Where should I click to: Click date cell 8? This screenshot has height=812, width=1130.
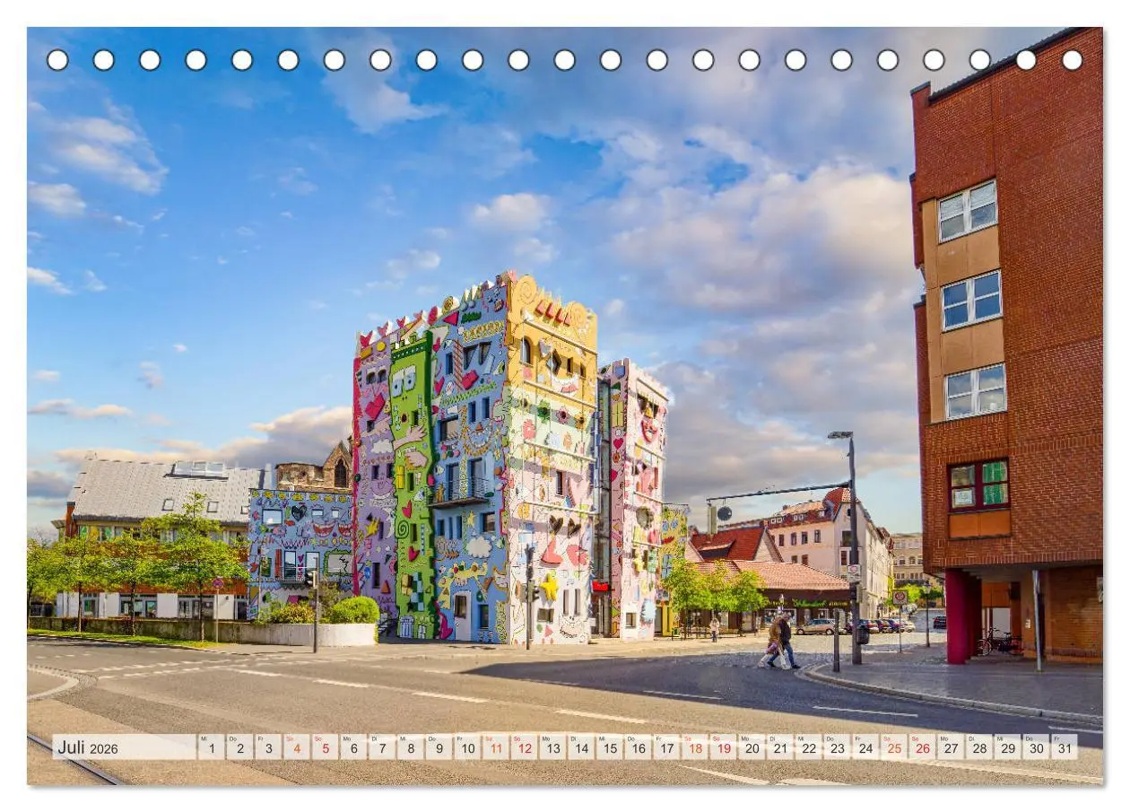[x=410, y=747]
